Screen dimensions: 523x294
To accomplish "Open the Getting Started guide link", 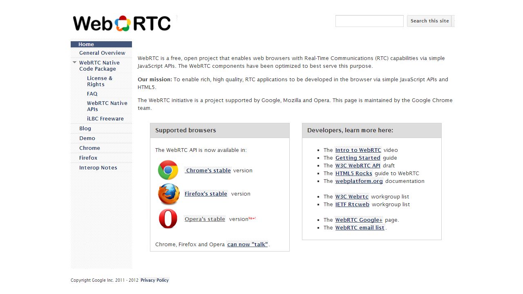I will [358, 158].
